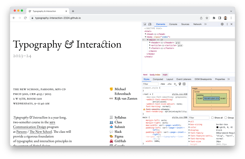Enable the Group checkbox
The width and height of the screenshot is (245, 159).
tap(226, 118)
